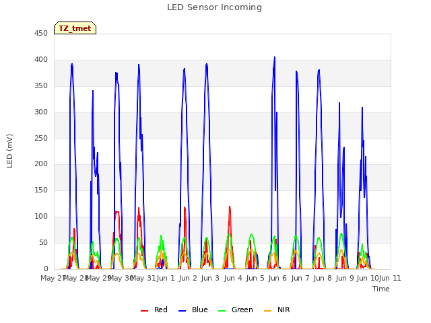
Task: Click the 150 y-axis tick label
Action: (41, 190)
